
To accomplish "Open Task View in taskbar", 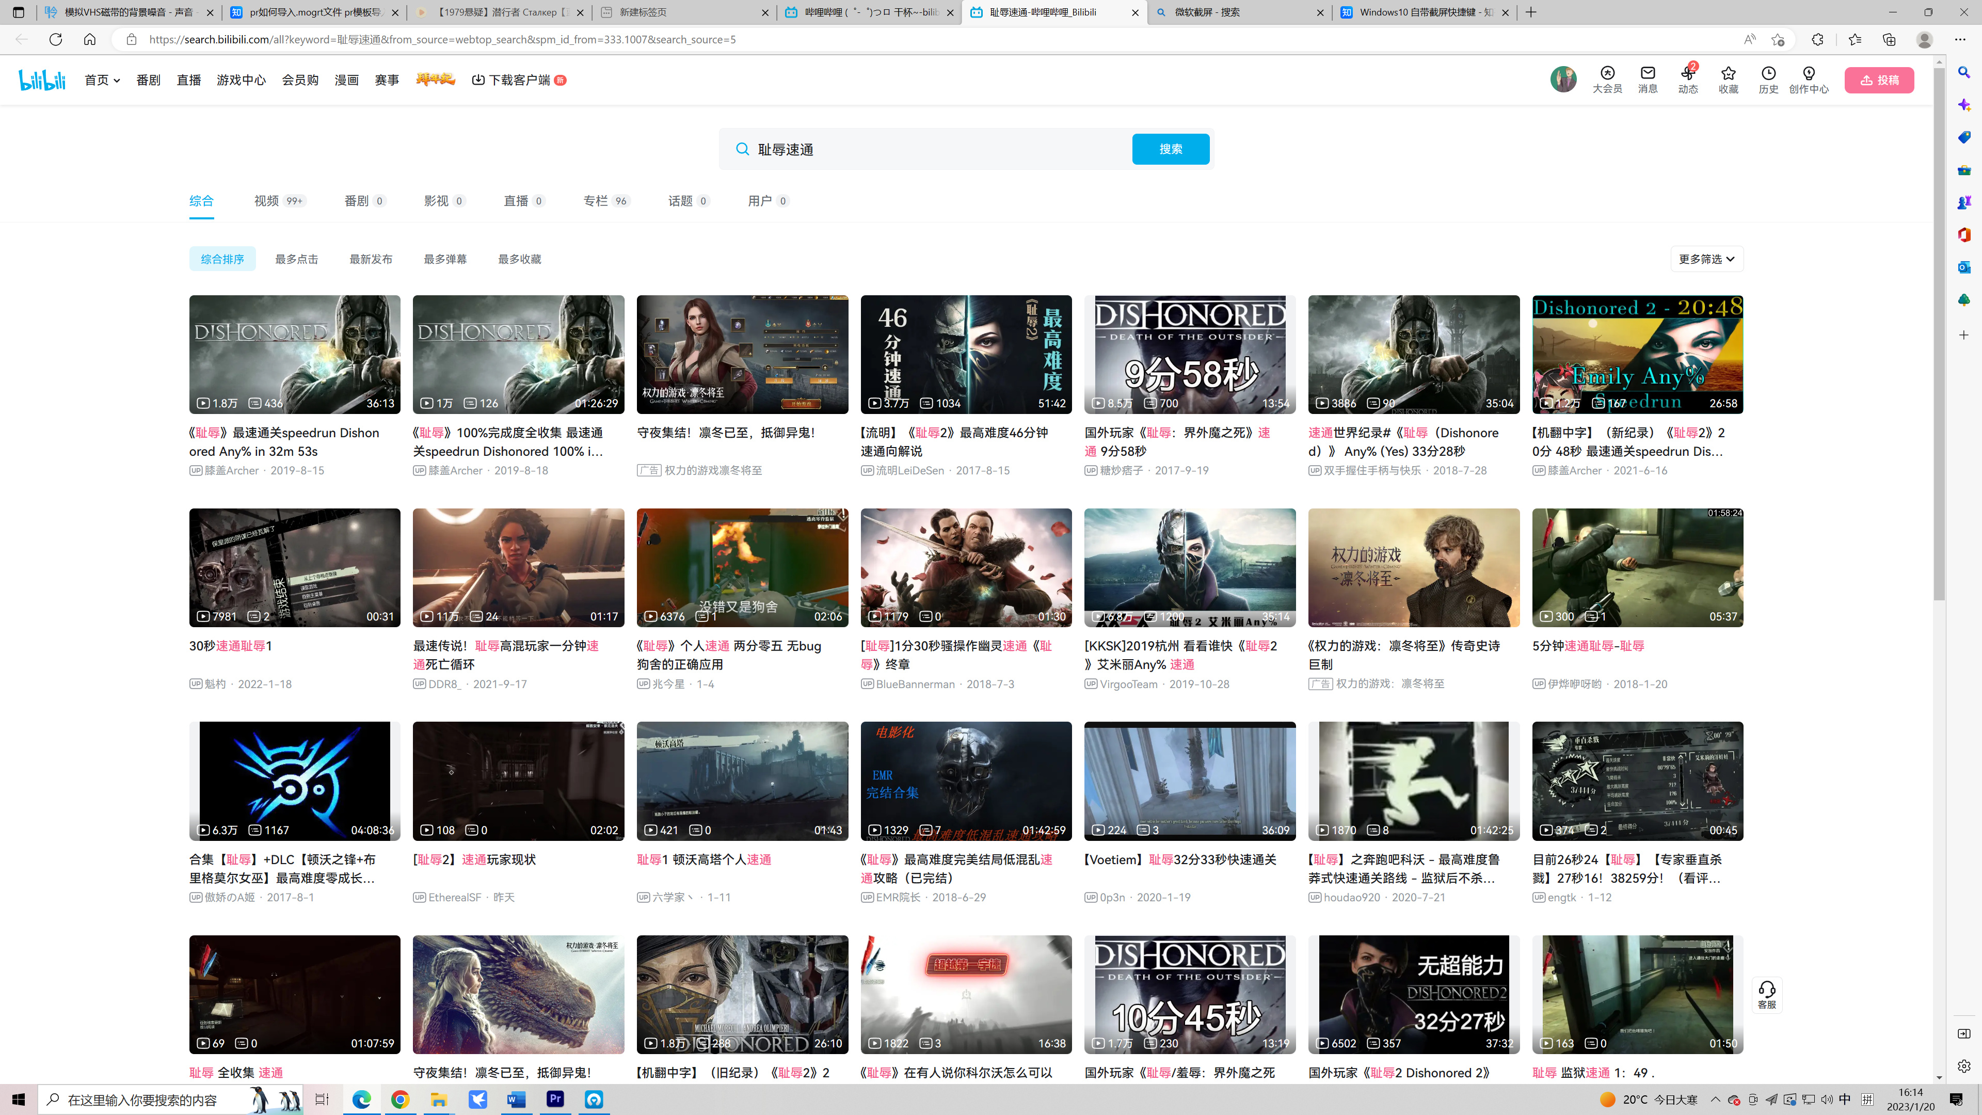I will click(x=322, y=1100).
